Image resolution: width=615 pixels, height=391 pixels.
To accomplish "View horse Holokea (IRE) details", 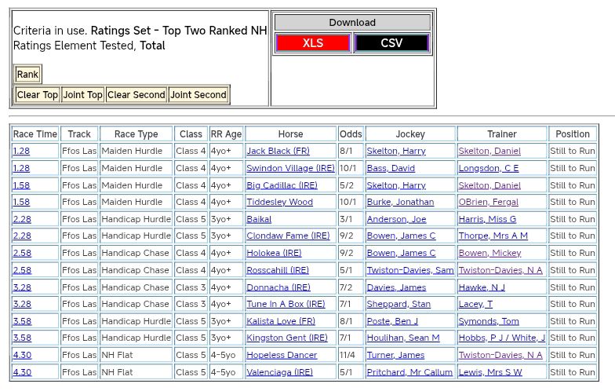I will click(x=274, y=253).
